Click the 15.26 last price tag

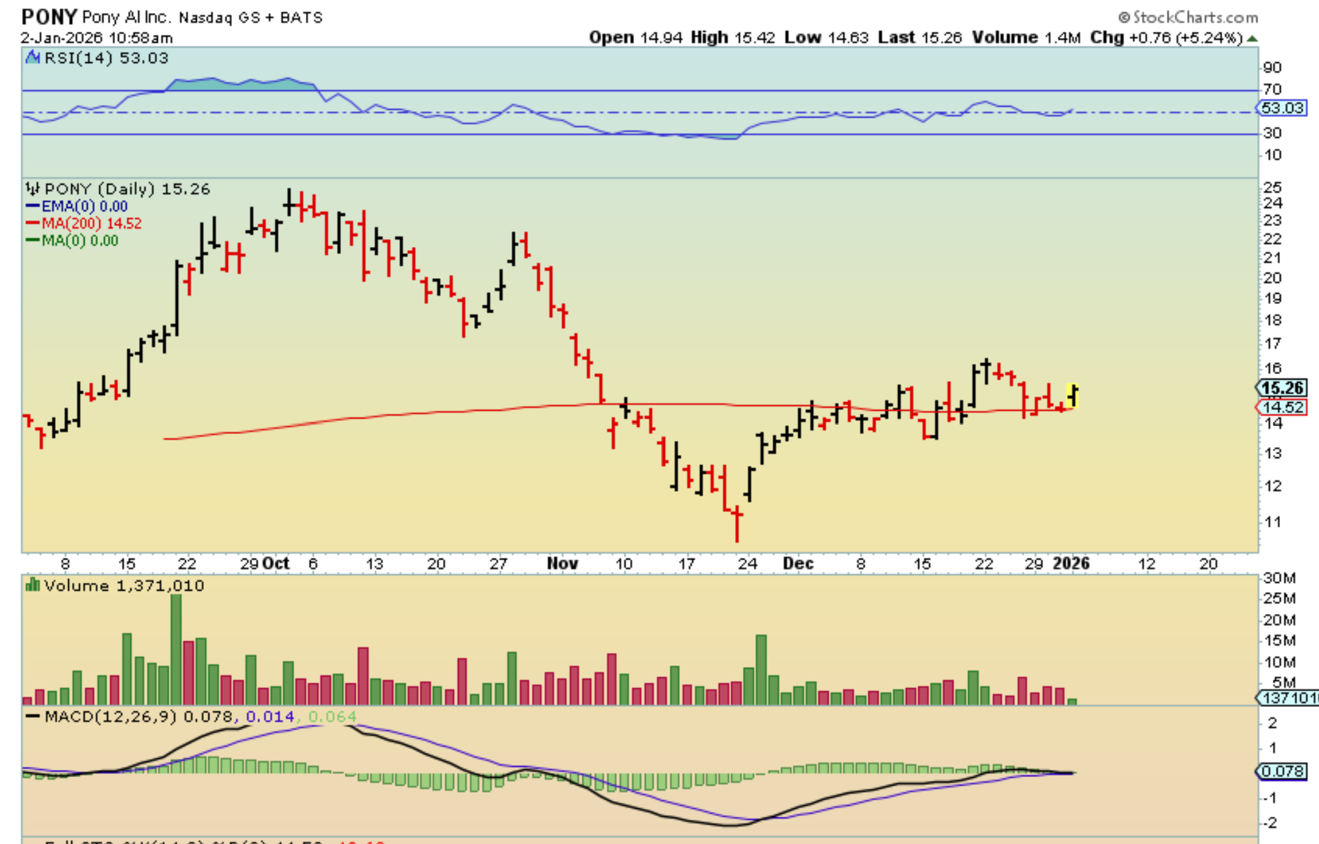pos(1282,389)
